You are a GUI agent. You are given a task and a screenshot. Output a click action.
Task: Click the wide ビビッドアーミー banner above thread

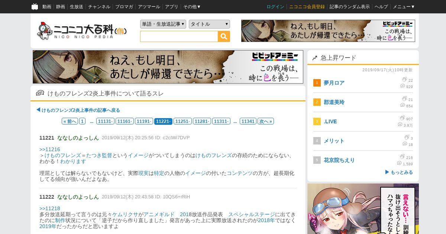[x=168, y=67]
